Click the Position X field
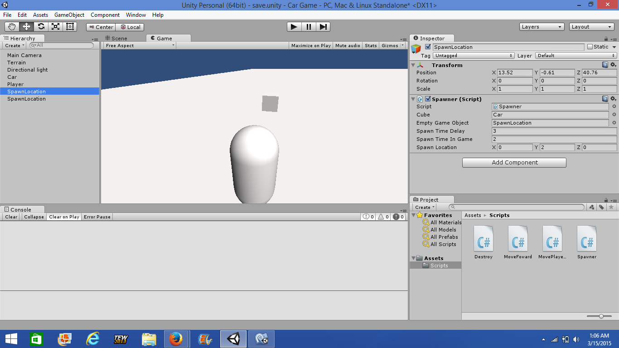619x348 pixels. [514, 72]
